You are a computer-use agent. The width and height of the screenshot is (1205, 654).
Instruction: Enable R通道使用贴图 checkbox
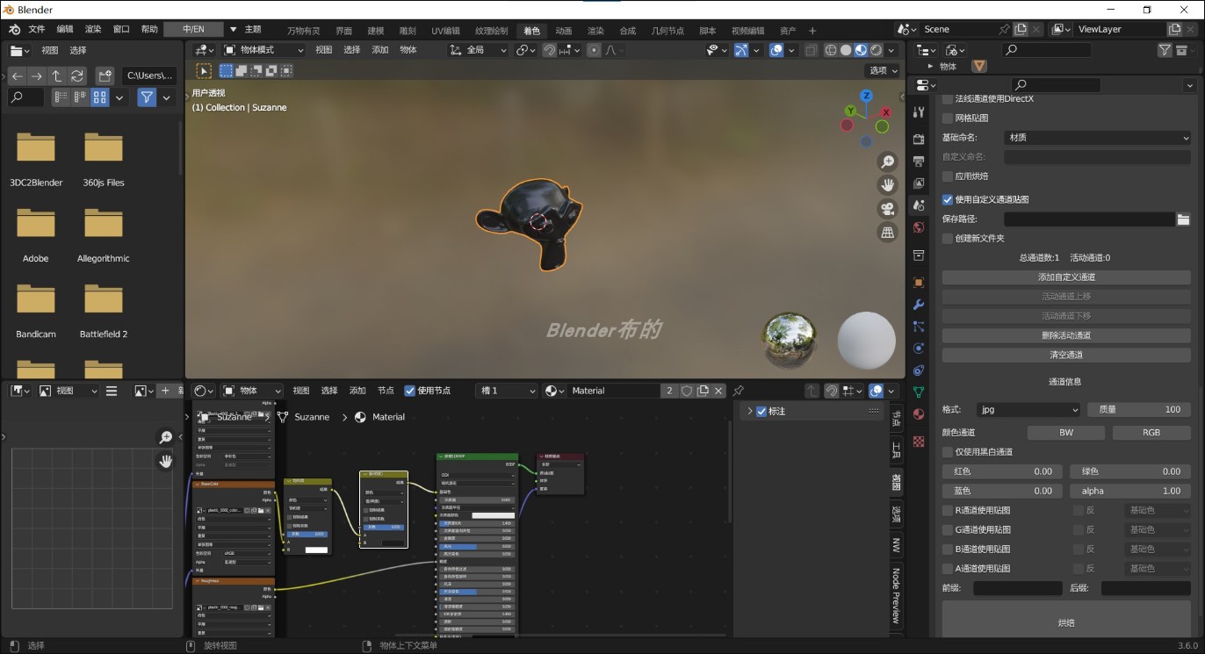pyautogui.click(x=948, y=510)
